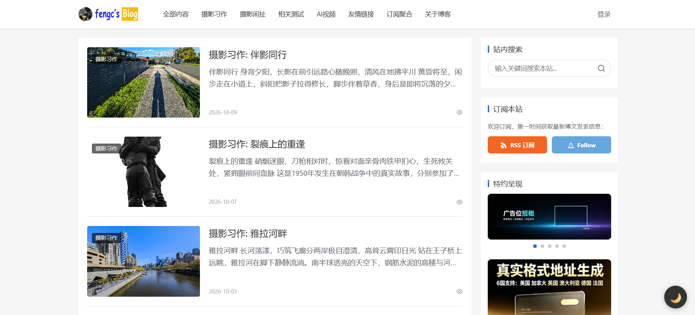Open the 关于博客 page

[x=438, y=14]
